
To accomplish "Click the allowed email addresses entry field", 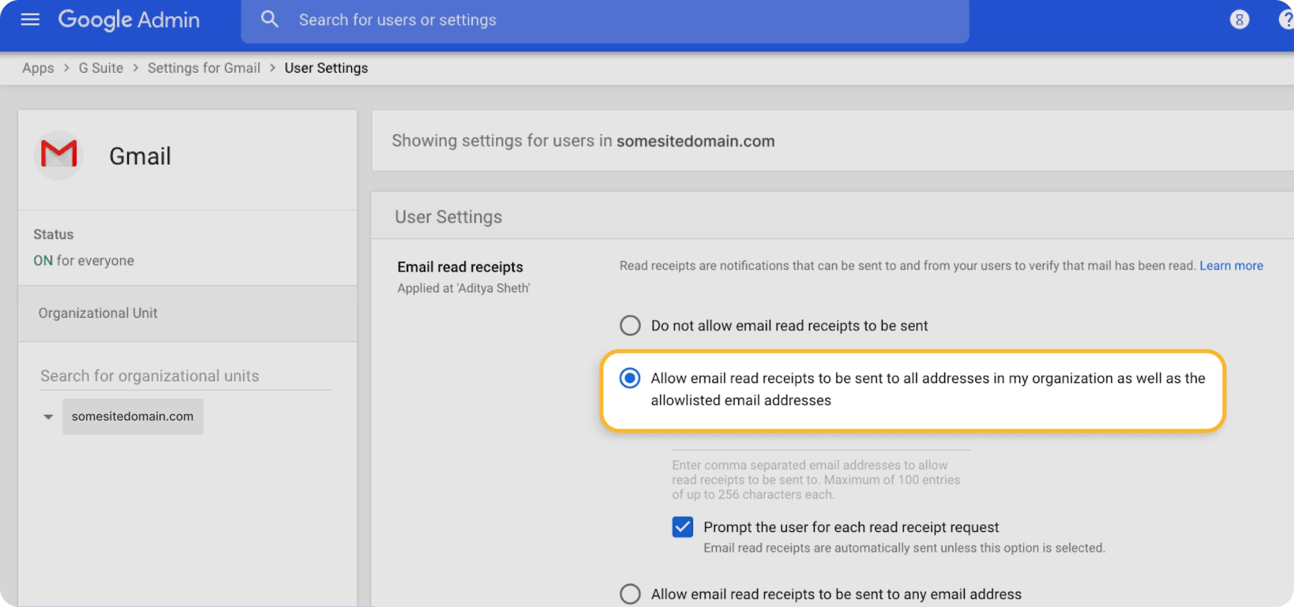I will pyautogui.click(x=819, y=445).
